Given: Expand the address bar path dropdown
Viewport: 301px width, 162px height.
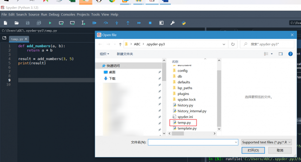Looking at the screenshot, I should [224, 44].
